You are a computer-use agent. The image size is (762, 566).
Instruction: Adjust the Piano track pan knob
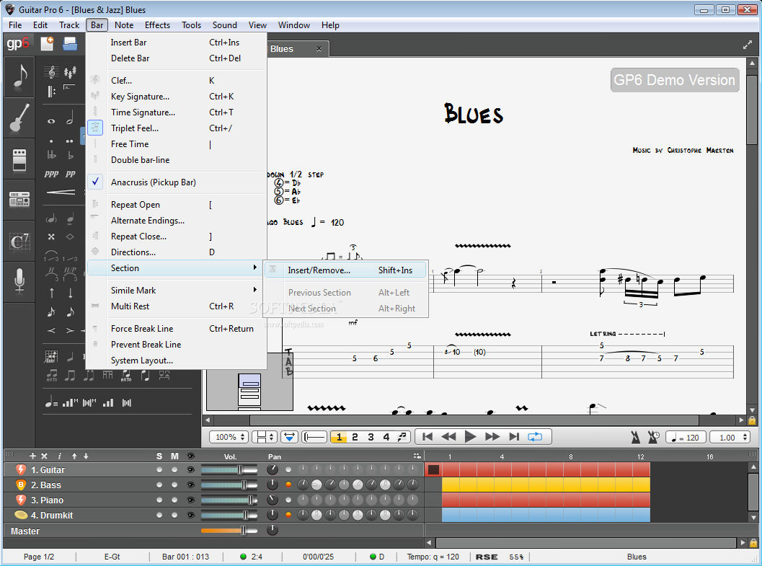coord(273,500)
